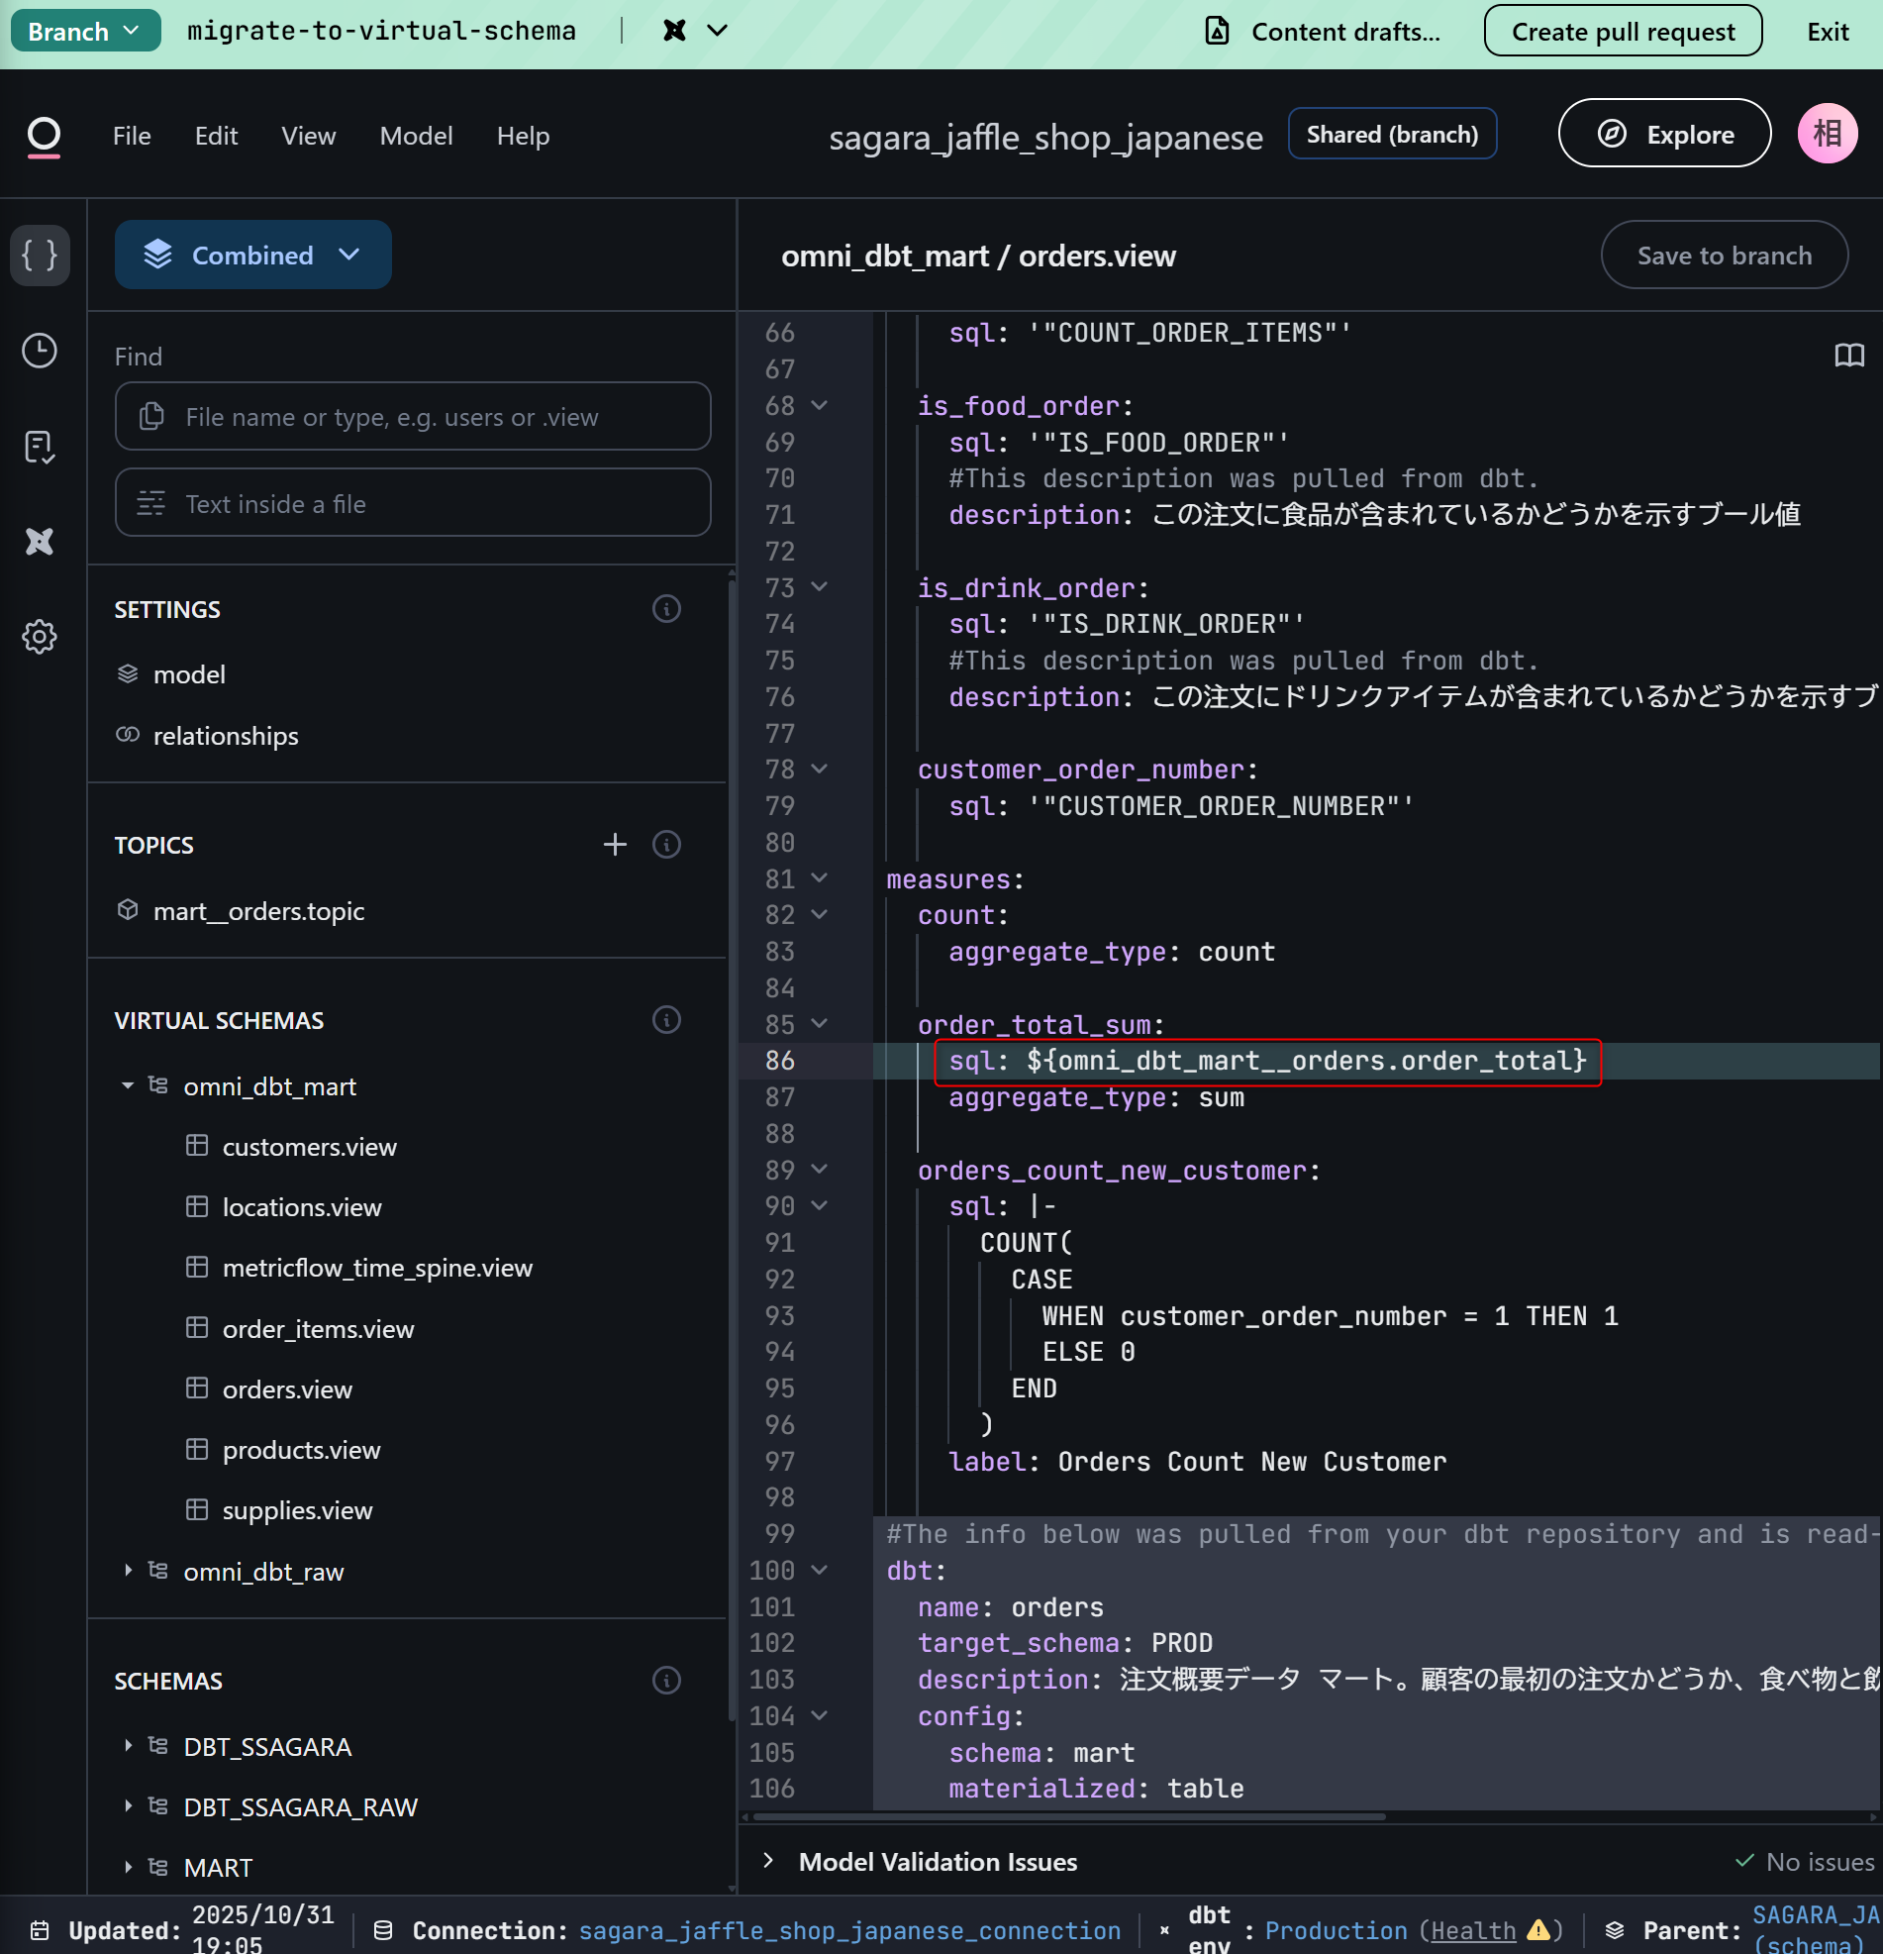Open the documentation book icon in editor
The width and height of the screenshot is (1883, 1954).
(x=1848, y=355)
